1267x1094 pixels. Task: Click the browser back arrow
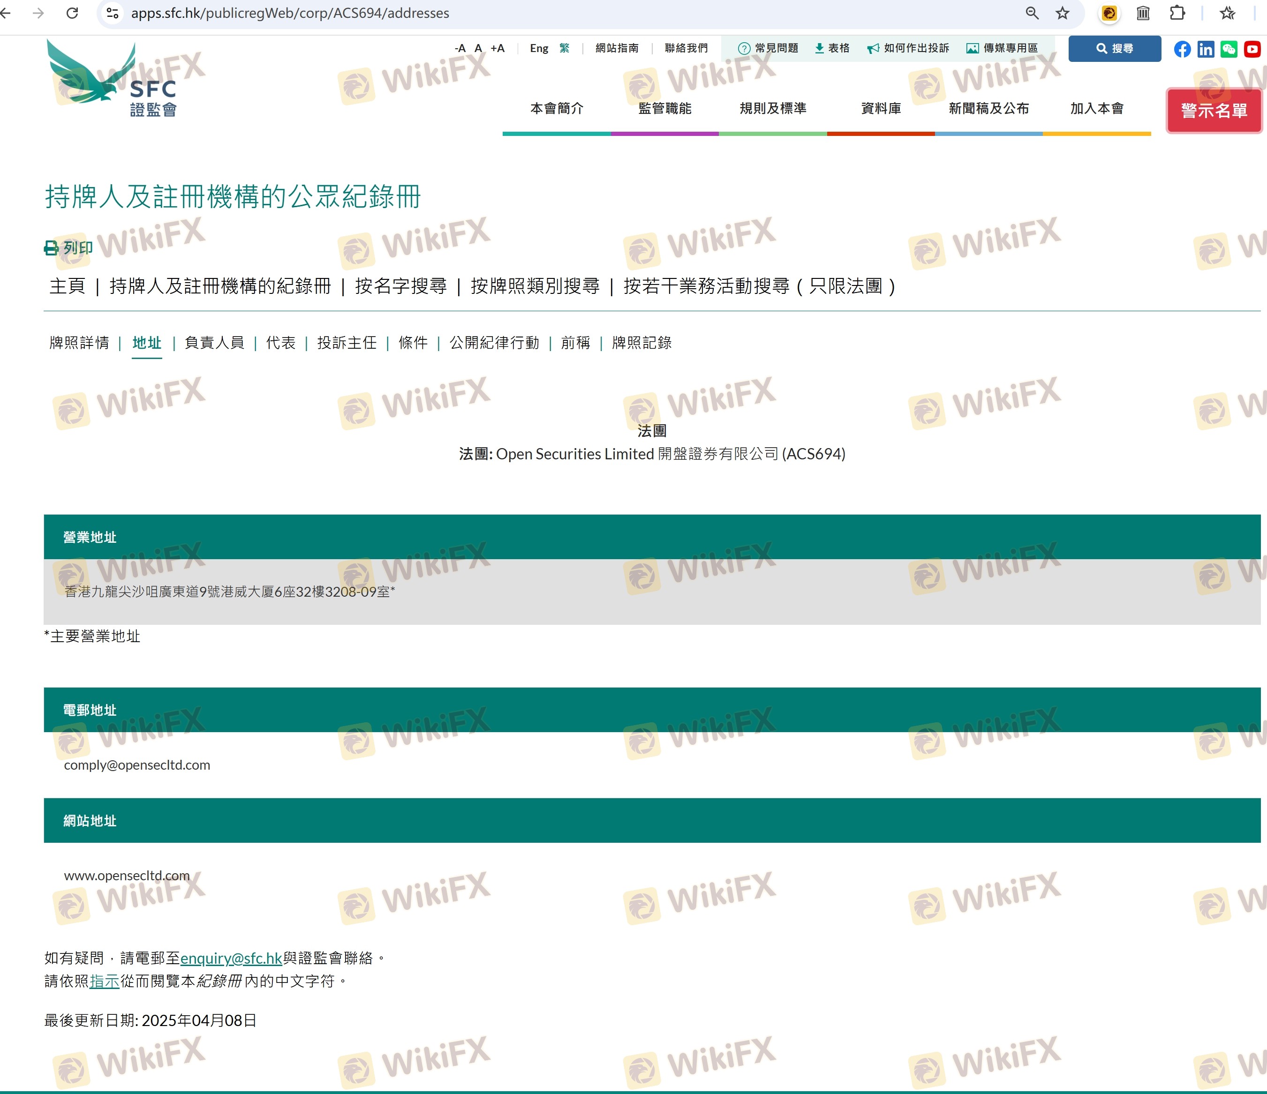pos(6,13)
